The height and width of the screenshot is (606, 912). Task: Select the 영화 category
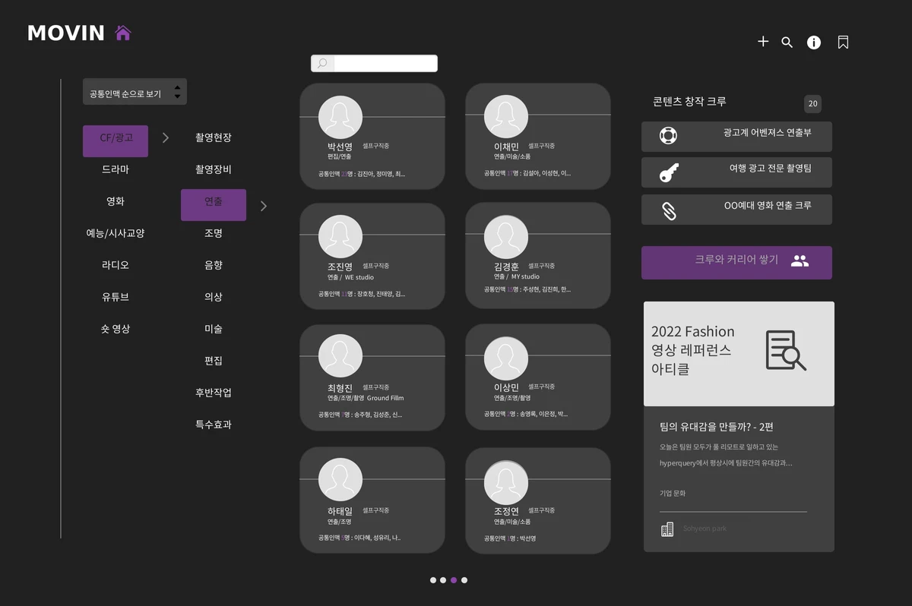[116, 201]
